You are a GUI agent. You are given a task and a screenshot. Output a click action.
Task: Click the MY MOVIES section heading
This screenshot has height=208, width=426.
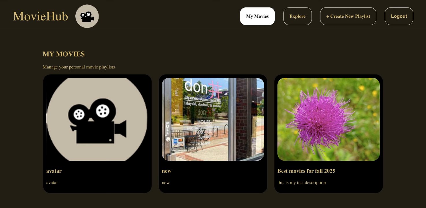tap(64, 54)
